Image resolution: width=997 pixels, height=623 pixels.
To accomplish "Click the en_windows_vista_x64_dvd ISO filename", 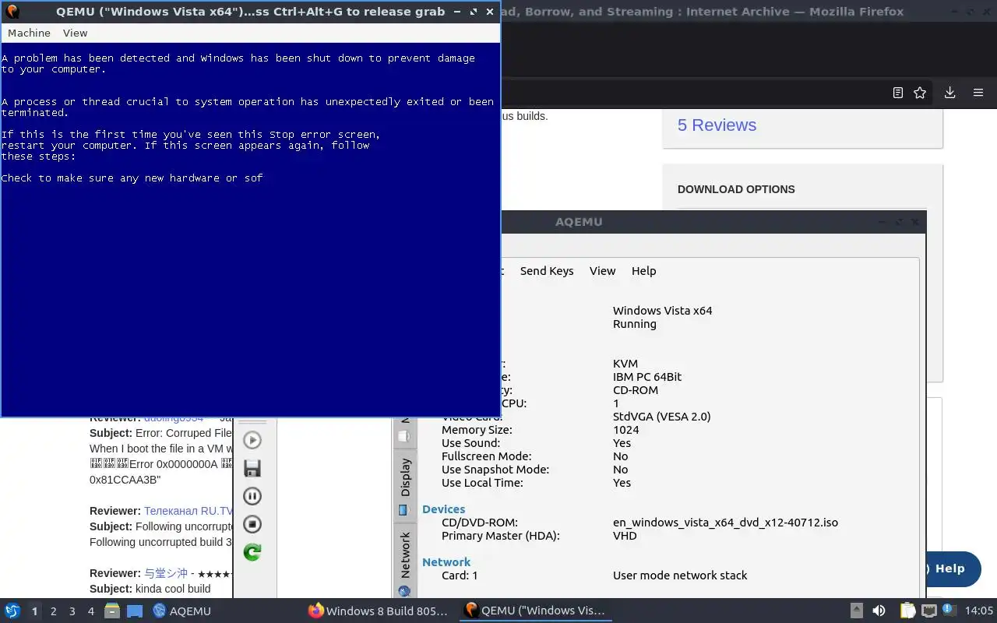I will coord(725,523).
